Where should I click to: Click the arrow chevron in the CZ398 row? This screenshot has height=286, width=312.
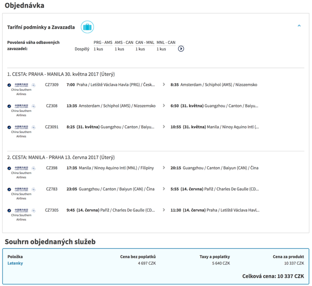164,168
